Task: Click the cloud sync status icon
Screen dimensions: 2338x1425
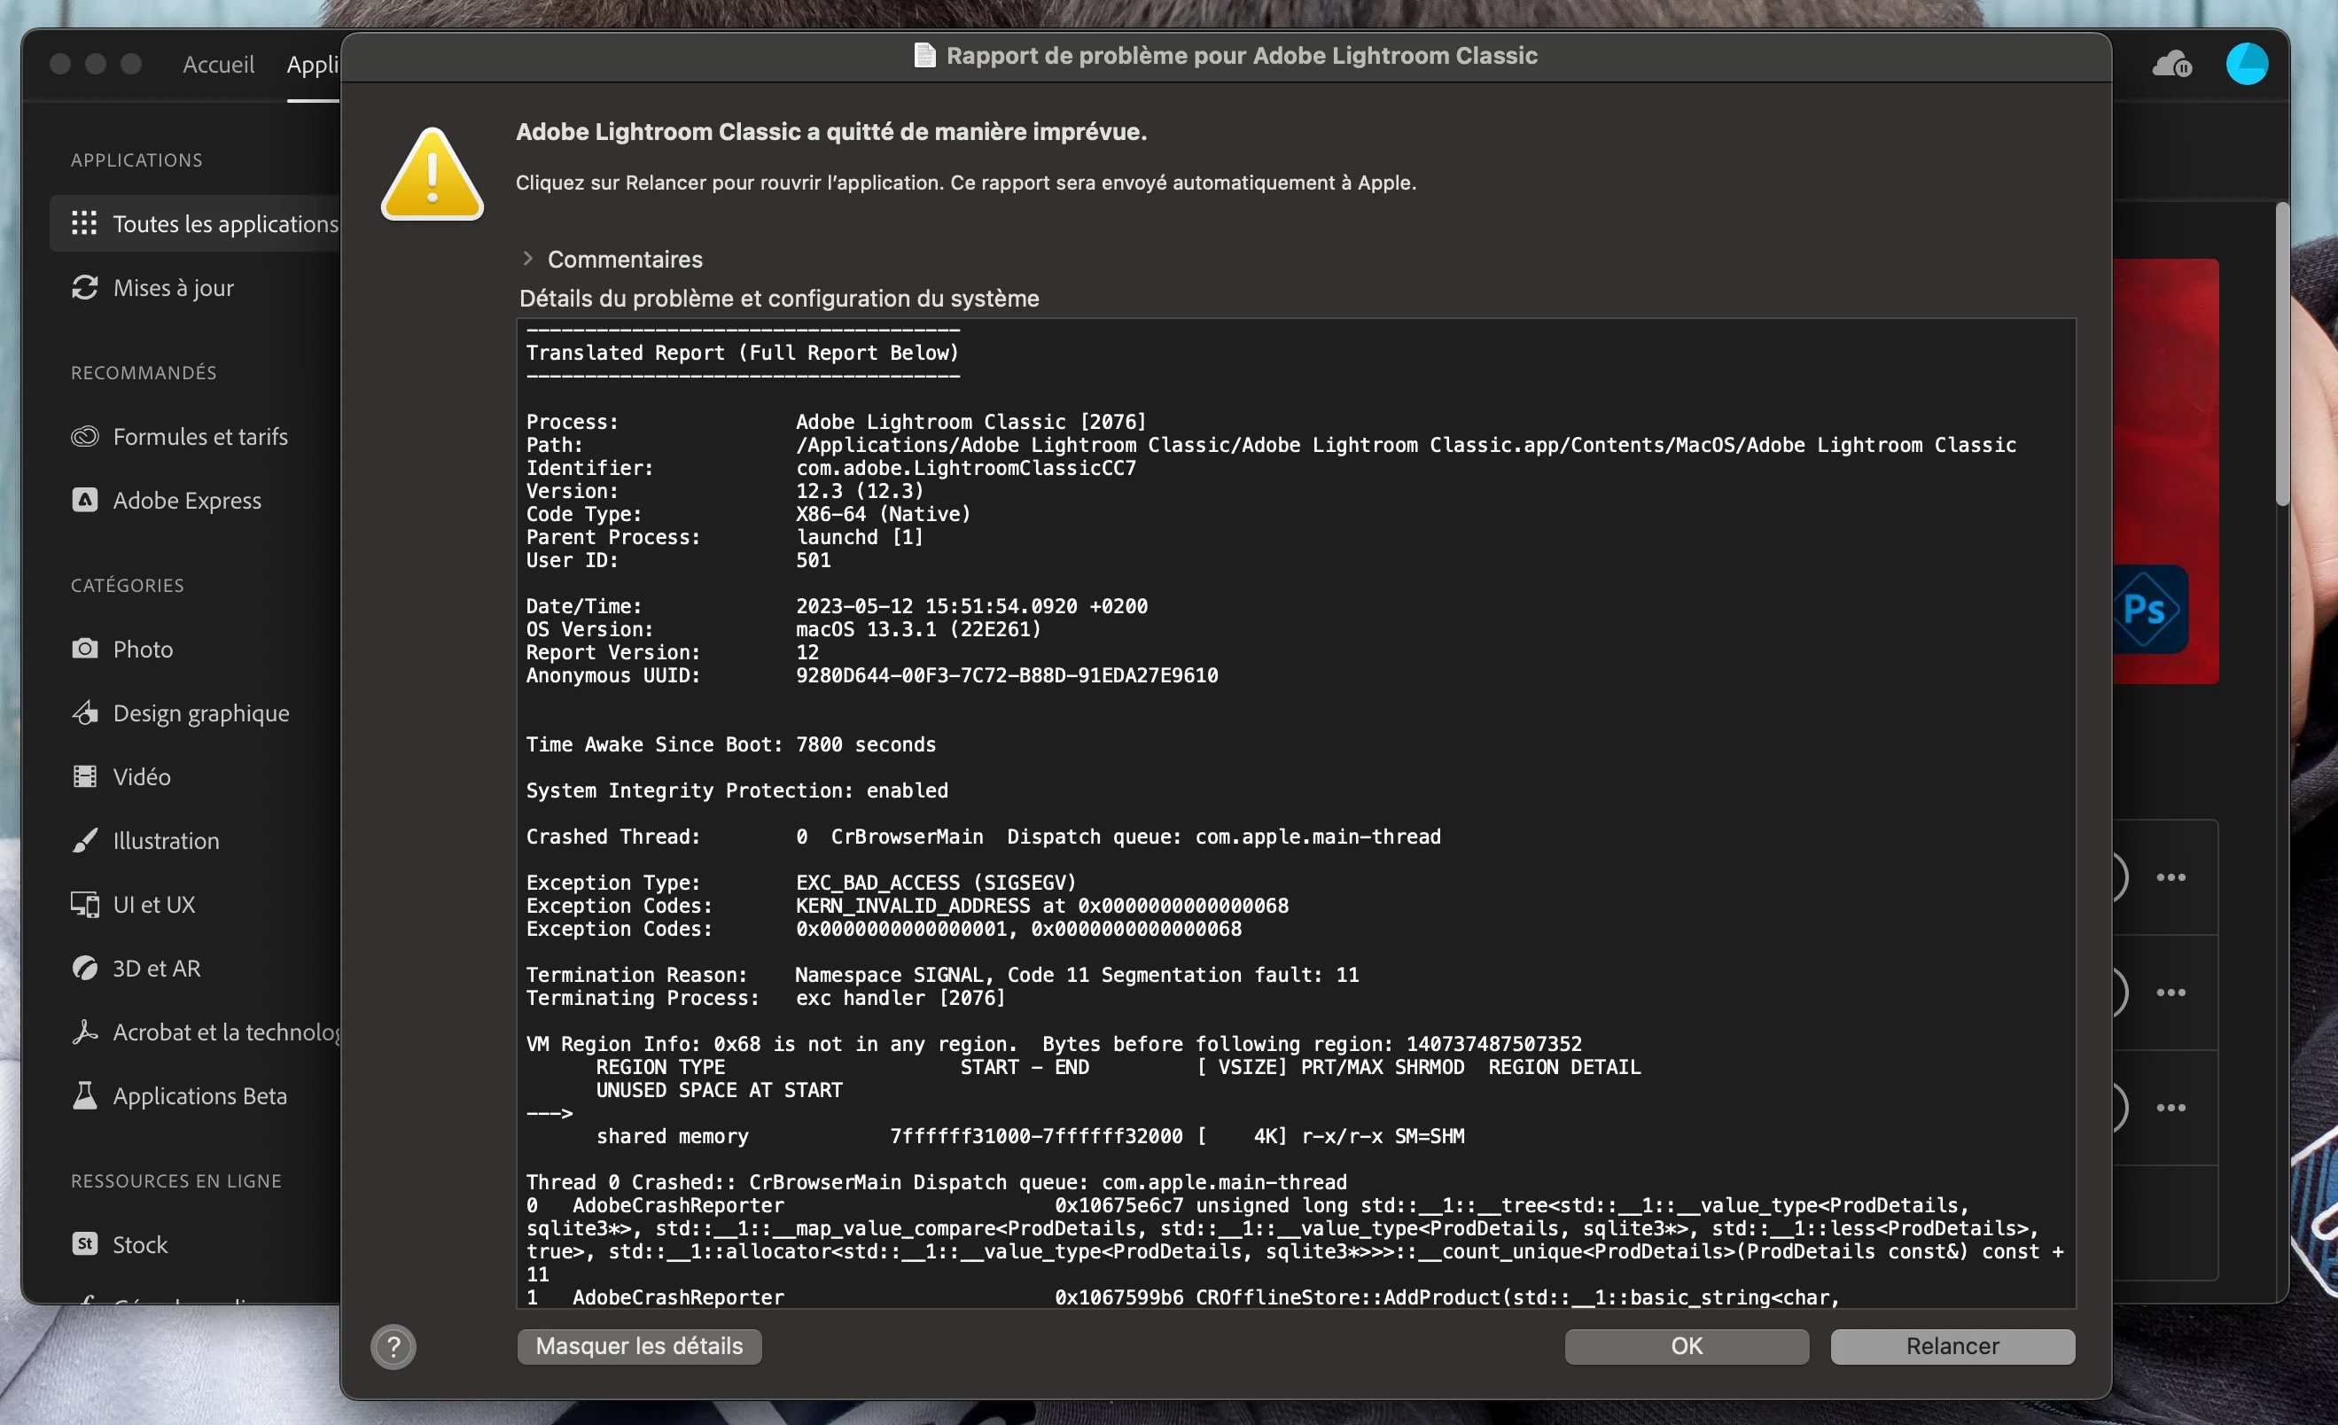Action: pos(2171,65)
